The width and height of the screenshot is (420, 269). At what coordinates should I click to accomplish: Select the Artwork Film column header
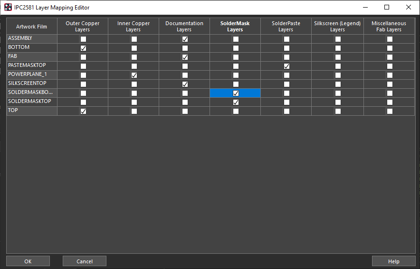pos(32,26)
